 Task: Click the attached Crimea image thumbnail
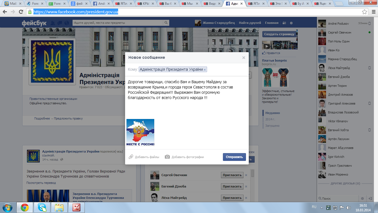pos(140,133)
